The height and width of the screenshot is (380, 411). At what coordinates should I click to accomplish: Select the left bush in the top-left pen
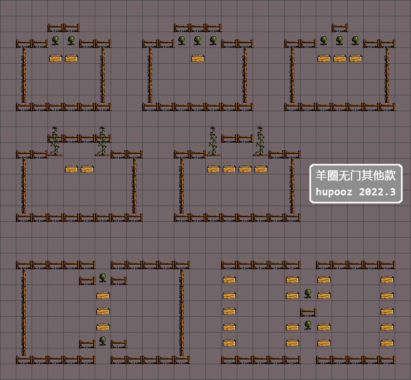(x=55, y=41)
